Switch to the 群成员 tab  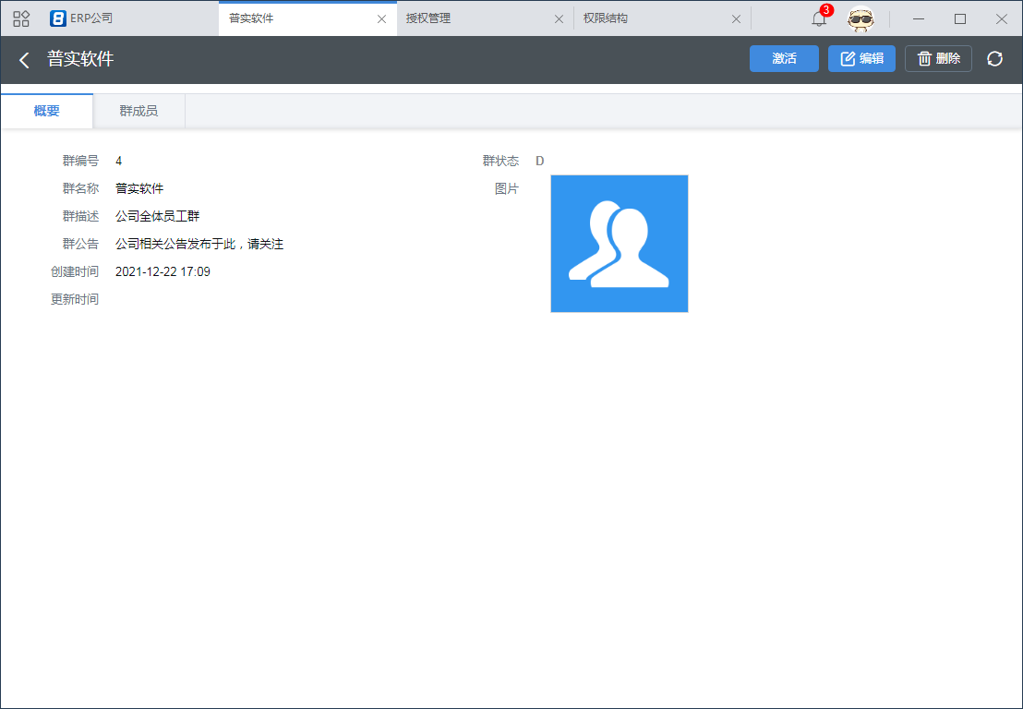coord(138,111)
